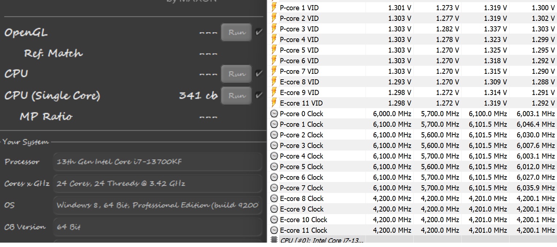The height and width of the screenshot is (247, 557).
Task: Click the clock icon beside P-core 4 Clock
Action: pos(274,156)
